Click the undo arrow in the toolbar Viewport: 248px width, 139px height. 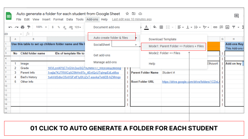tap(10, 27)
